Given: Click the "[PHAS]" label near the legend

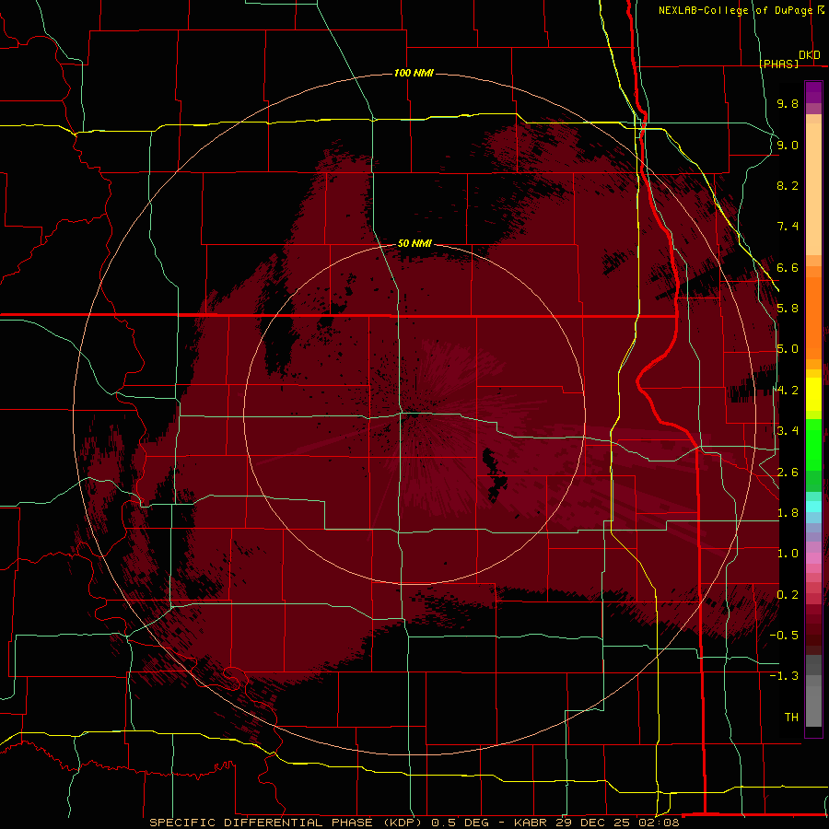Looking at the screenshot, I should (x=778, y=64).
